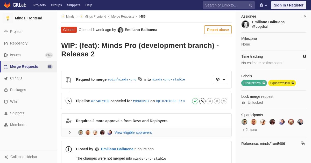Copy the reference minds/front!486
The image size is (311, 163).
click(x=303, y=143)
